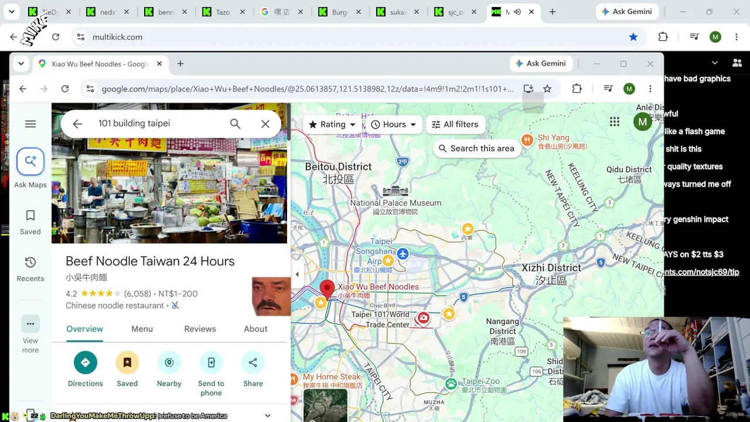Click the My Home Steak marker
Image resolution: width=750 pixels, height=422 pixels.
pos(295,379)
